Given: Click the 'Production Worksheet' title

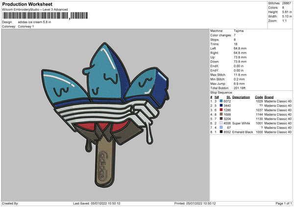Looking at the screenshot, I should (27, 4).
